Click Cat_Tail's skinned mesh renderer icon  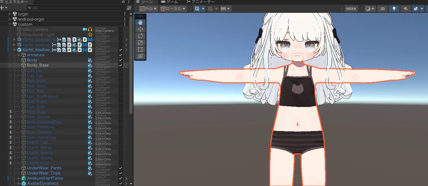90,75
